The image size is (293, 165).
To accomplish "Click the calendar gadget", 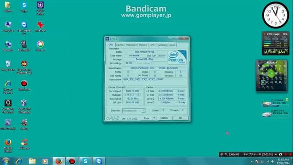I will tap(271, 76).
